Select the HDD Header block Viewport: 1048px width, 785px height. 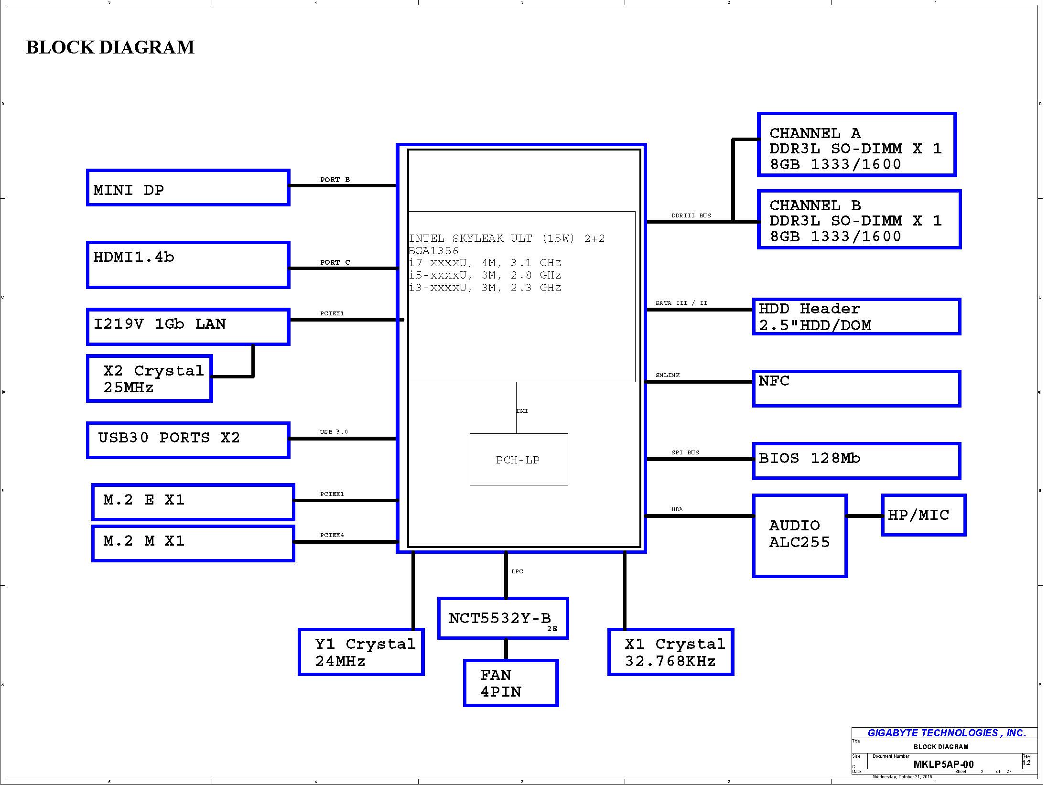856,317
